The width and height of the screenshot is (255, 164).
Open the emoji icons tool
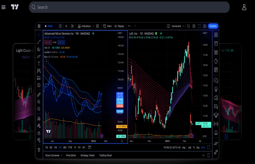39,85
